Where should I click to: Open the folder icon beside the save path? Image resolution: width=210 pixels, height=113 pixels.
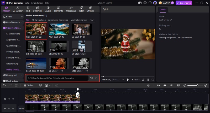(x=91, y=78)
